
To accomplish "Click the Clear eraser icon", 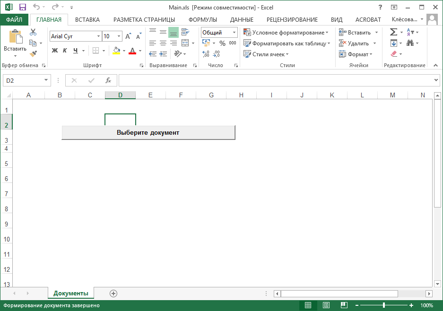I will click(394, 54).
